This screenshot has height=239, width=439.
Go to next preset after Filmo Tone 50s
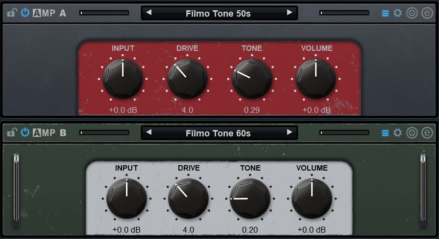290,13
